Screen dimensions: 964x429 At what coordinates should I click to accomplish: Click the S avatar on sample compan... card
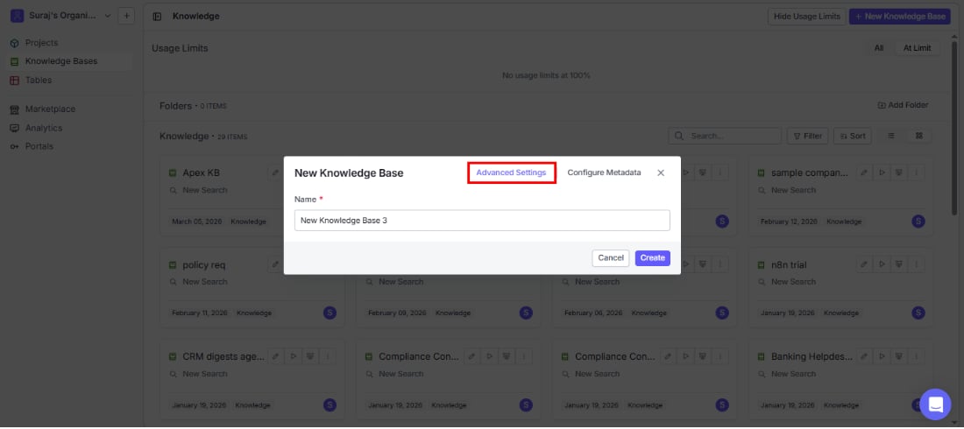[x=918, y=222]
